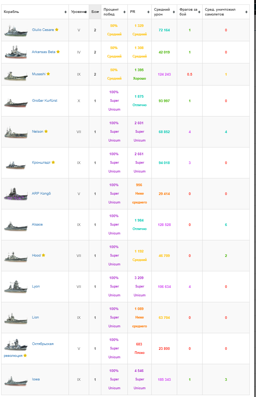The height and width of the screenshot is (397, 256).
Task: Click the premium star next to Musashi
Action: [x=48, y=74]
